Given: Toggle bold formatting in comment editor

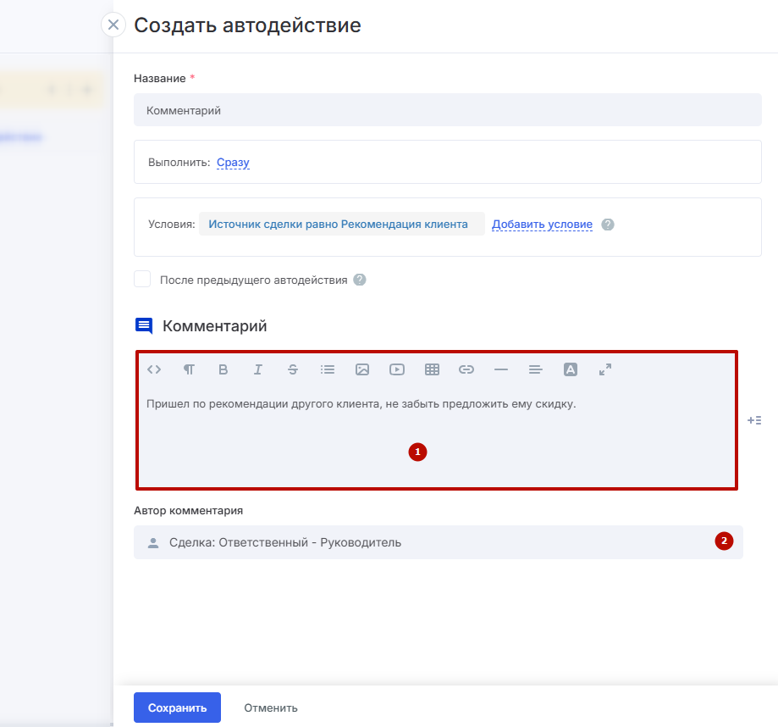Looking at the screenshot, I should click(x=223, y=369).
